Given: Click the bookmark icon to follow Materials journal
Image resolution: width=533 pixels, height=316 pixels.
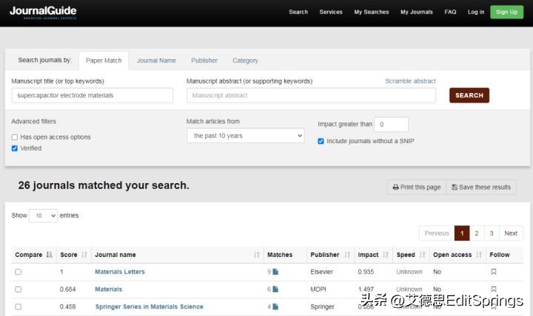Looking at the screenshot, I should coord(494,289).
